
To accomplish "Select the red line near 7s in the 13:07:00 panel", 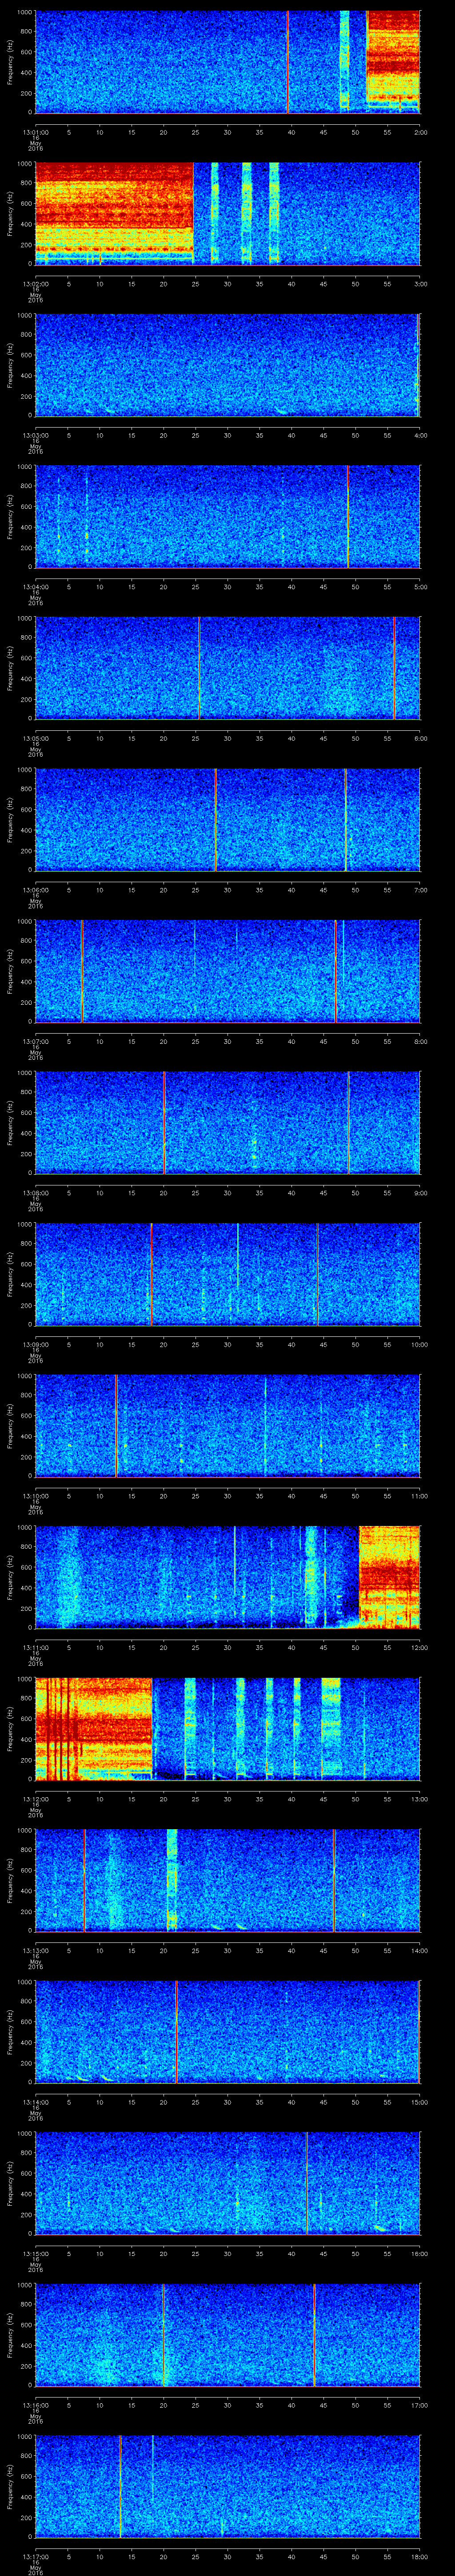I will click(82, 971).
